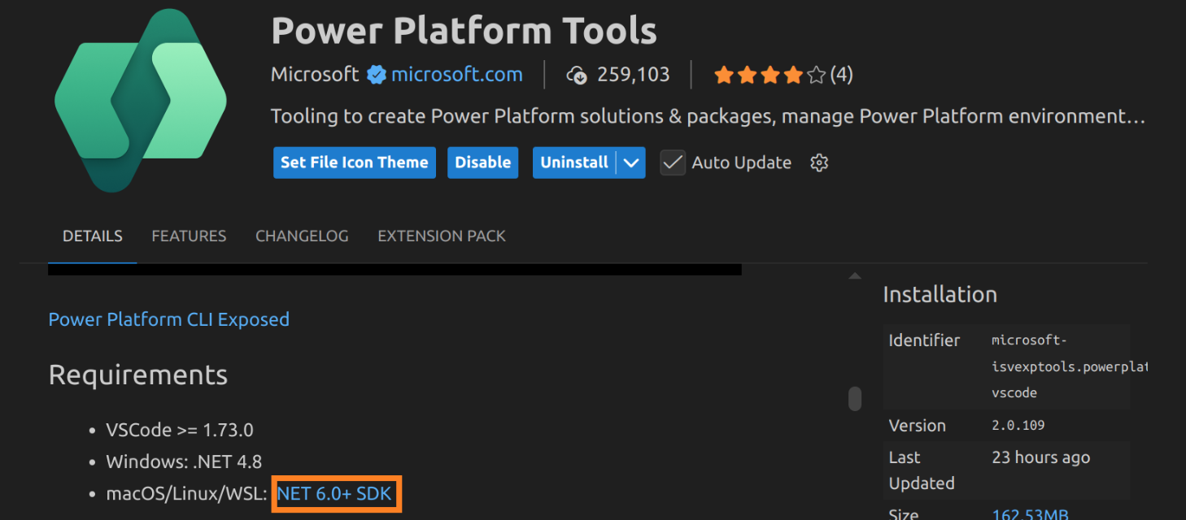This screenshot has height=520, width=1186.
Task: Click the Set File Icon Theme button
Action: click(x=355, y=162)
